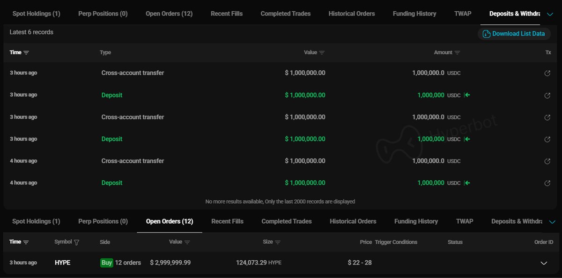Open Tx link icon of the first record row
562x278 pixels.
547,73
